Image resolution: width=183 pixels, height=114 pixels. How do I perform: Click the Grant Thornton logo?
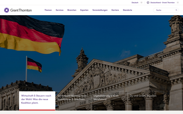point(18,10)
